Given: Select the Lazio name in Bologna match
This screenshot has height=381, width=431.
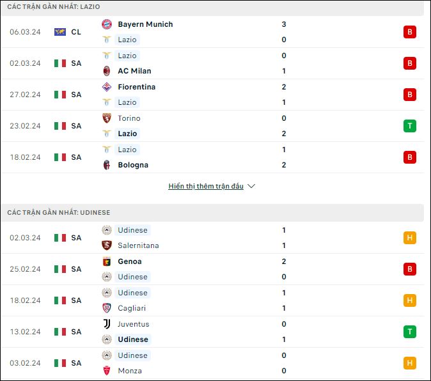Looking at the screenshot, I should pyautogui.click(x=127, y=150).
